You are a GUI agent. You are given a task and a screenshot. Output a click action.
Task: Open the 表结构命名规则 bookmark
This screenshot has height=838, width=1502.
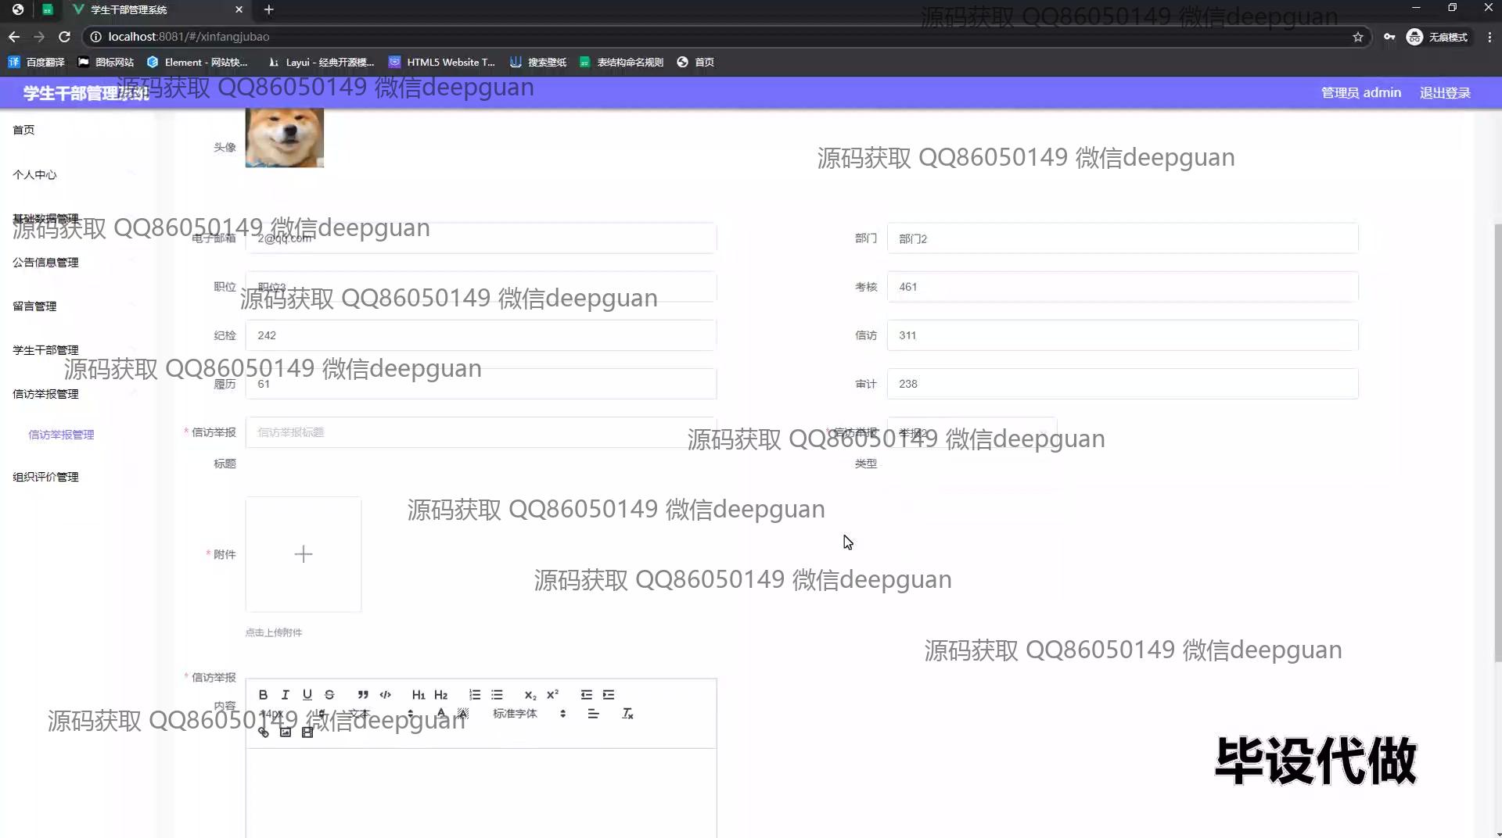point(622,62)
